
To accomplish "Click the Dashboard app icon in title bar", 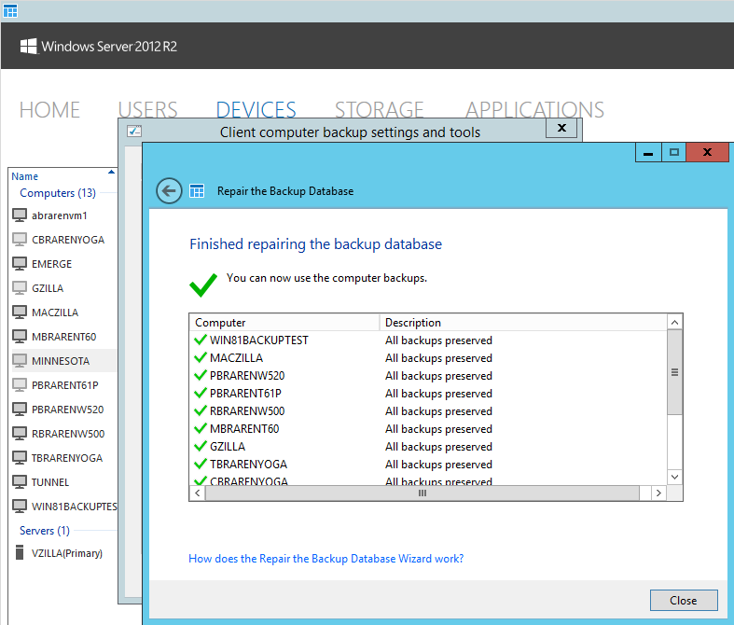I will [x=10, y=10].
